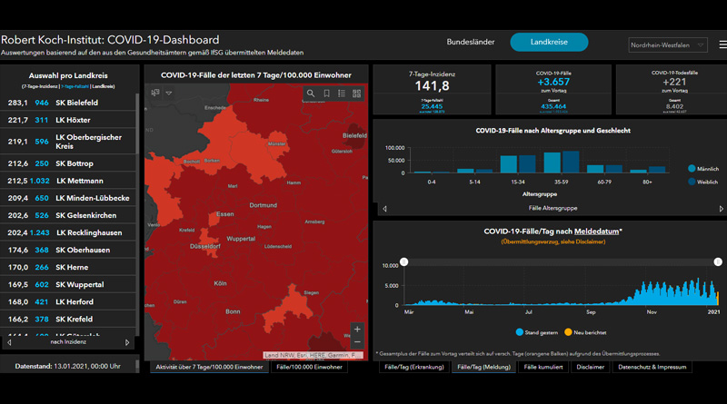Open the map search magnifier tool
This screenshot has width=727, height=404.
click(311, 94)
